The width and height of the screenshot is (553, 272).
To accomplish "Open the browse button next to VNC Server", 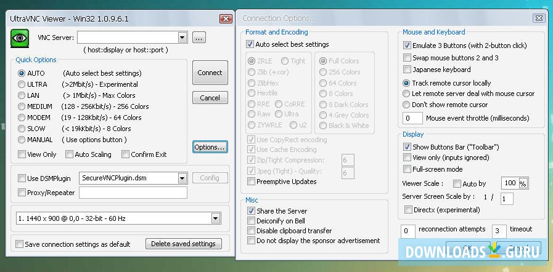I will [x=199, y=38].
